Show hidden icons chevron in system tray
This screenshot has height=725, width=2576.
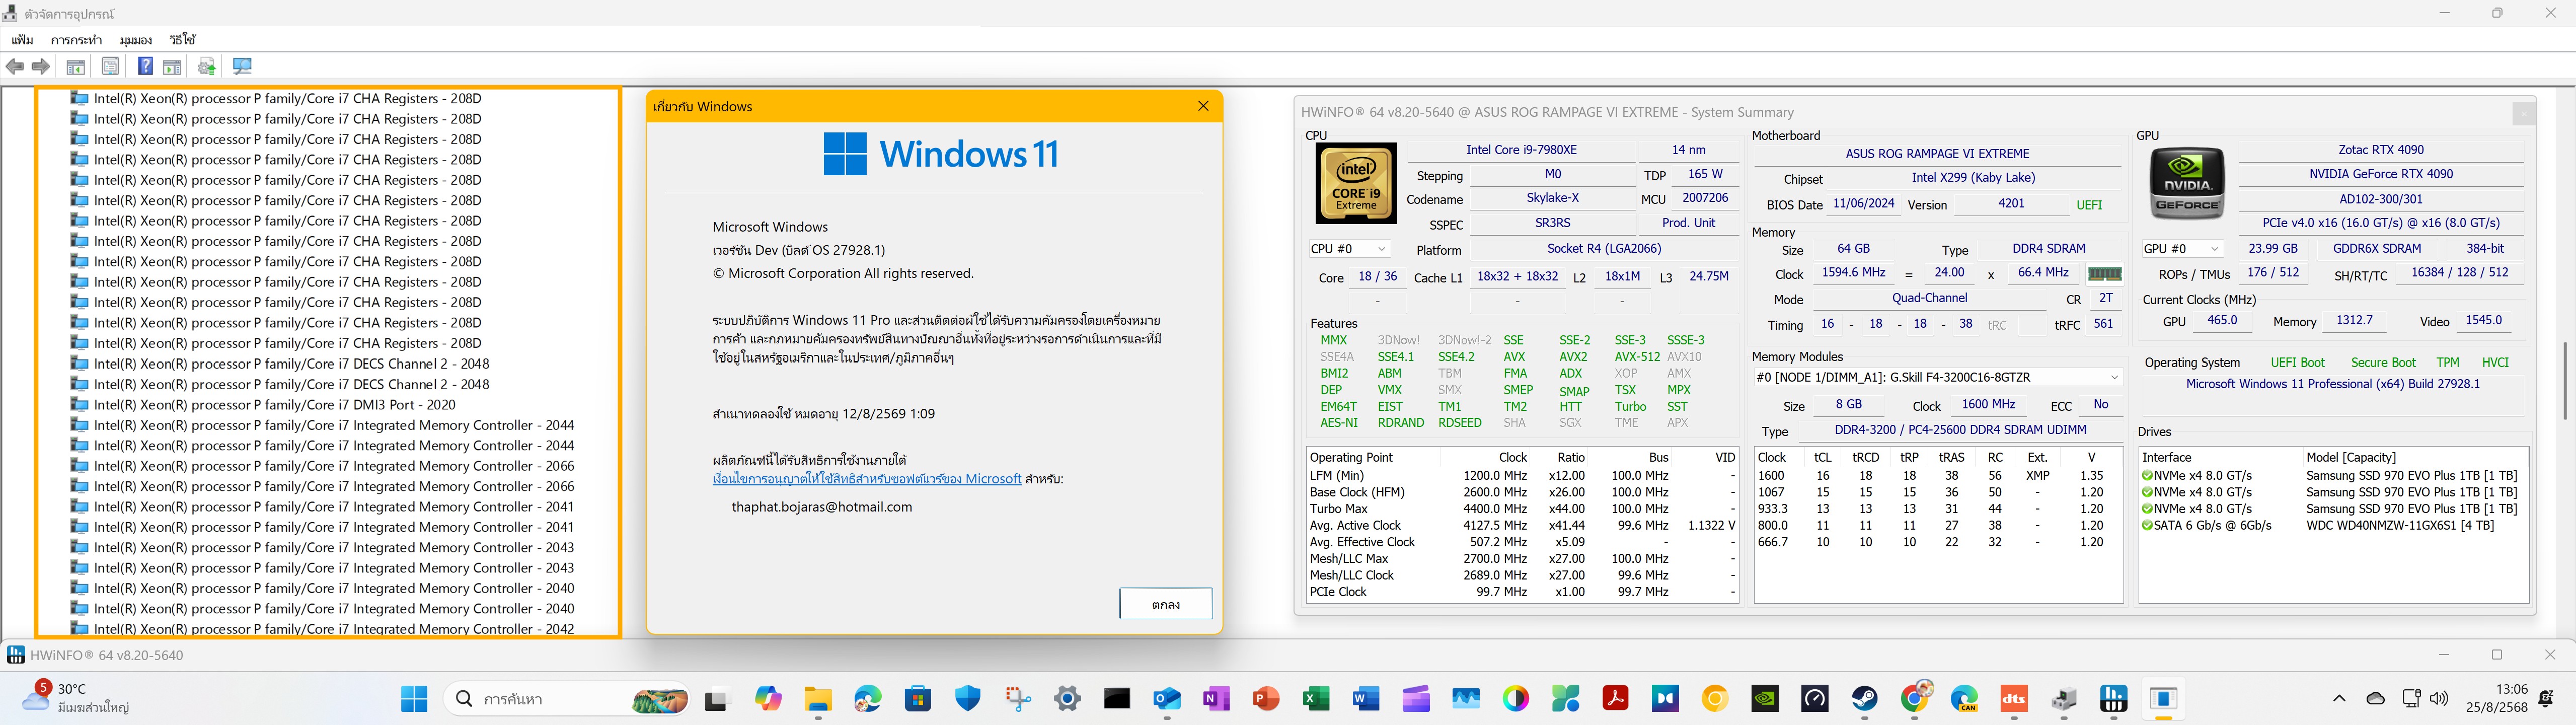(x=2338, y=698)
